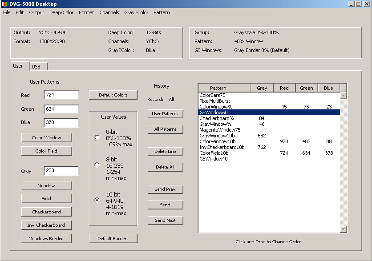Image resolution: width=372 pixels, height=261 pixels.
Task: Select the 8-bit 16-235 radio button
Action: click(x=97, y=165)
